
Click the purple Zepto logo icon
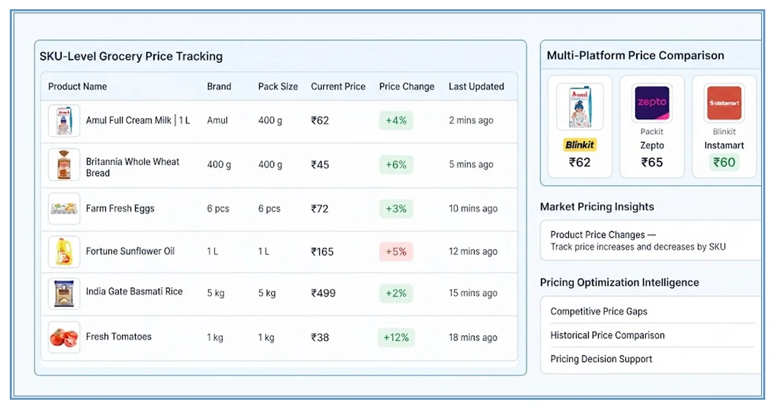[x=652, y=103]
